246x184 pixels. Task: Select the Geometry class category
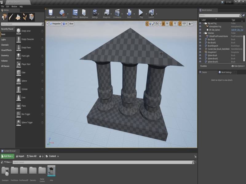5,56
